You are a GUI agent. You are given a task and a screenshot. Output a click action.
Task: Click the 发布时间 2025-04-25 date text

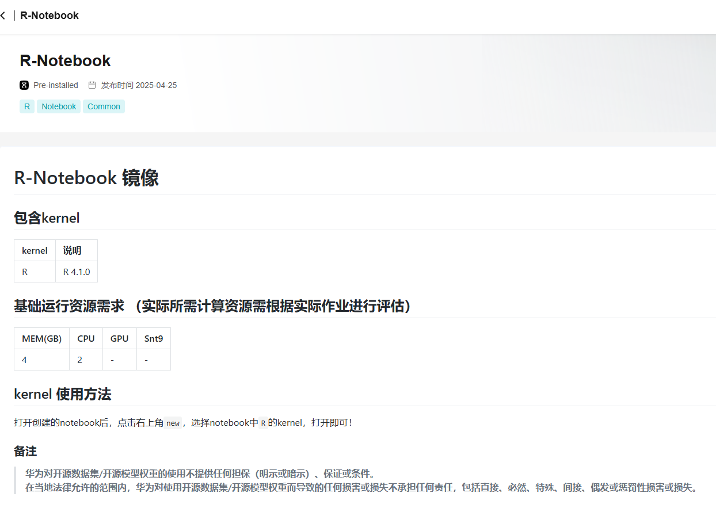tap(139, 85)
